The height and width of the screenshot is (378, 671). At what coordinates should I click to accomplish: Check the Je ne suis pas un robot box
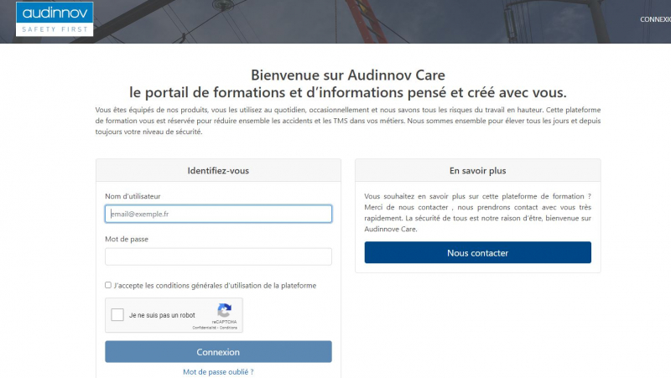coord(117,314)
